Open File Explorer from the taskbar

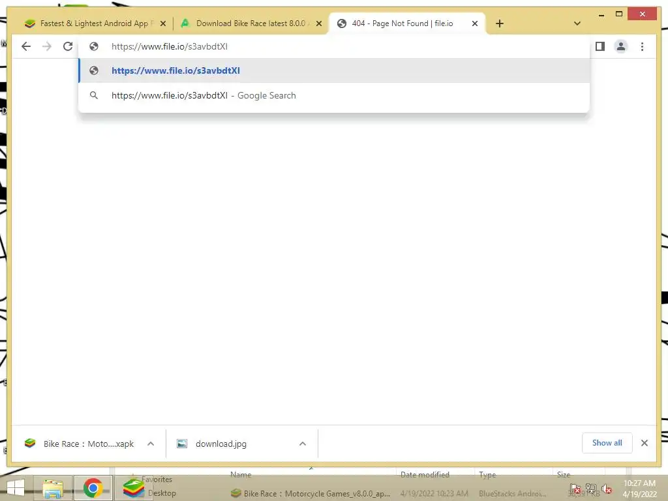point(53,488)
